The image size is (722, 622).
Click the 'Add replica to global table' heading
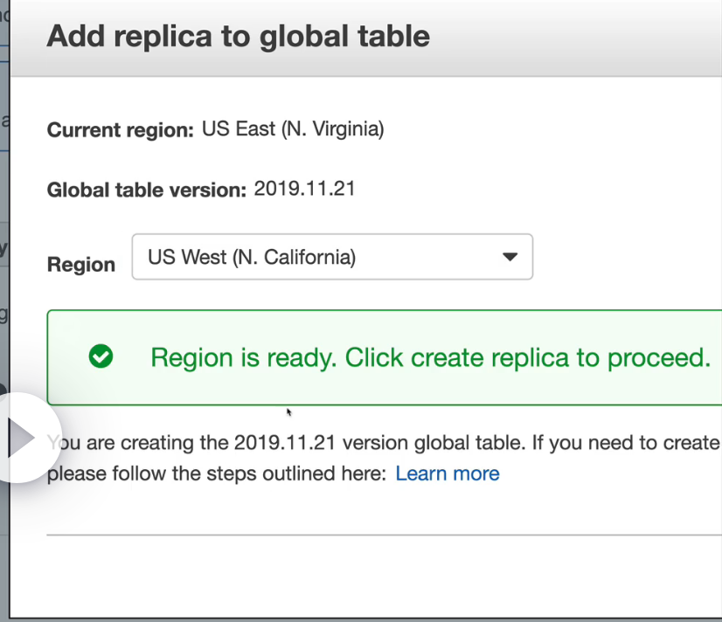coord(238,36)
